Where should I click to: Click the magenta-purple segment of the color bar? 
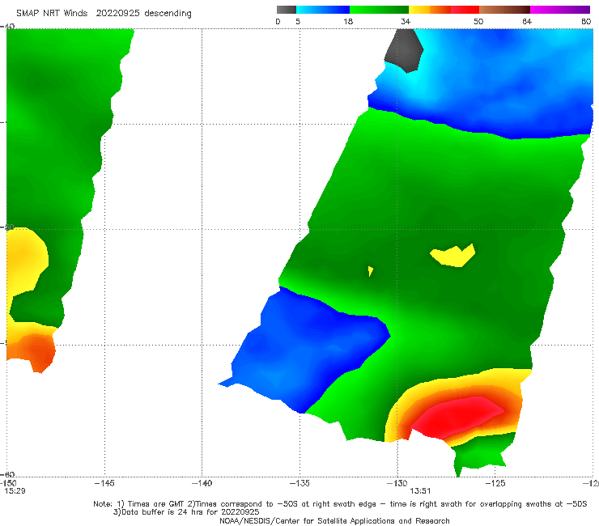(x=560, y=10)
